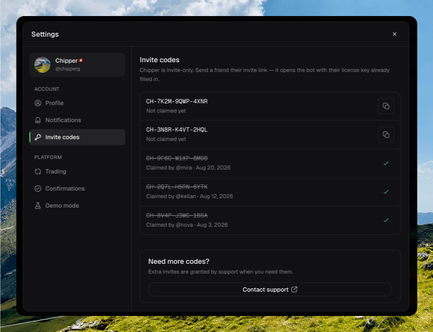Image resolution: width=433 pixels, height=332 pixels.
Task: Click the checkmark for code claimed by @mira
Action: tap(386, 163)
